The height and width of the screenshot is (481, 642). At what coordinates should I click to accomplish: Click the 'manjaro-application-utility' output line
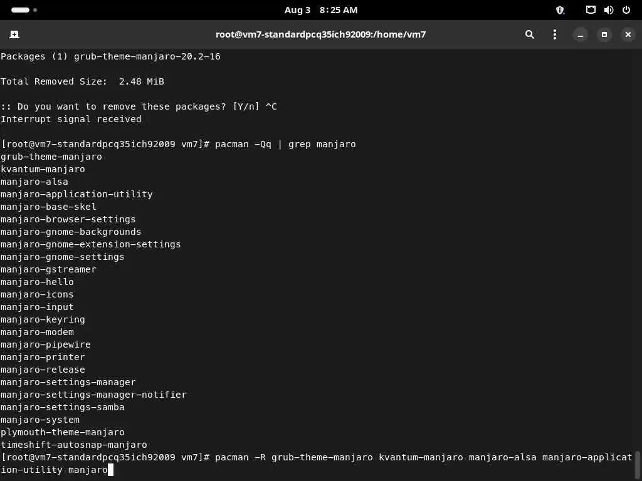[76, 194]
